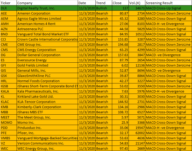Select the Close column header
Viewport: 192px width, 151px height.
pyautogui.click(x=120, y=3)
